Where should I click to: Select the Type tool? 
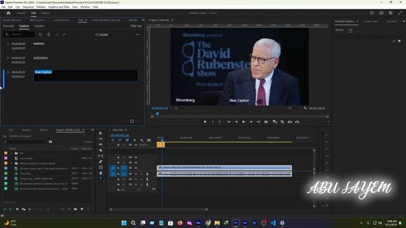point(101,179)
